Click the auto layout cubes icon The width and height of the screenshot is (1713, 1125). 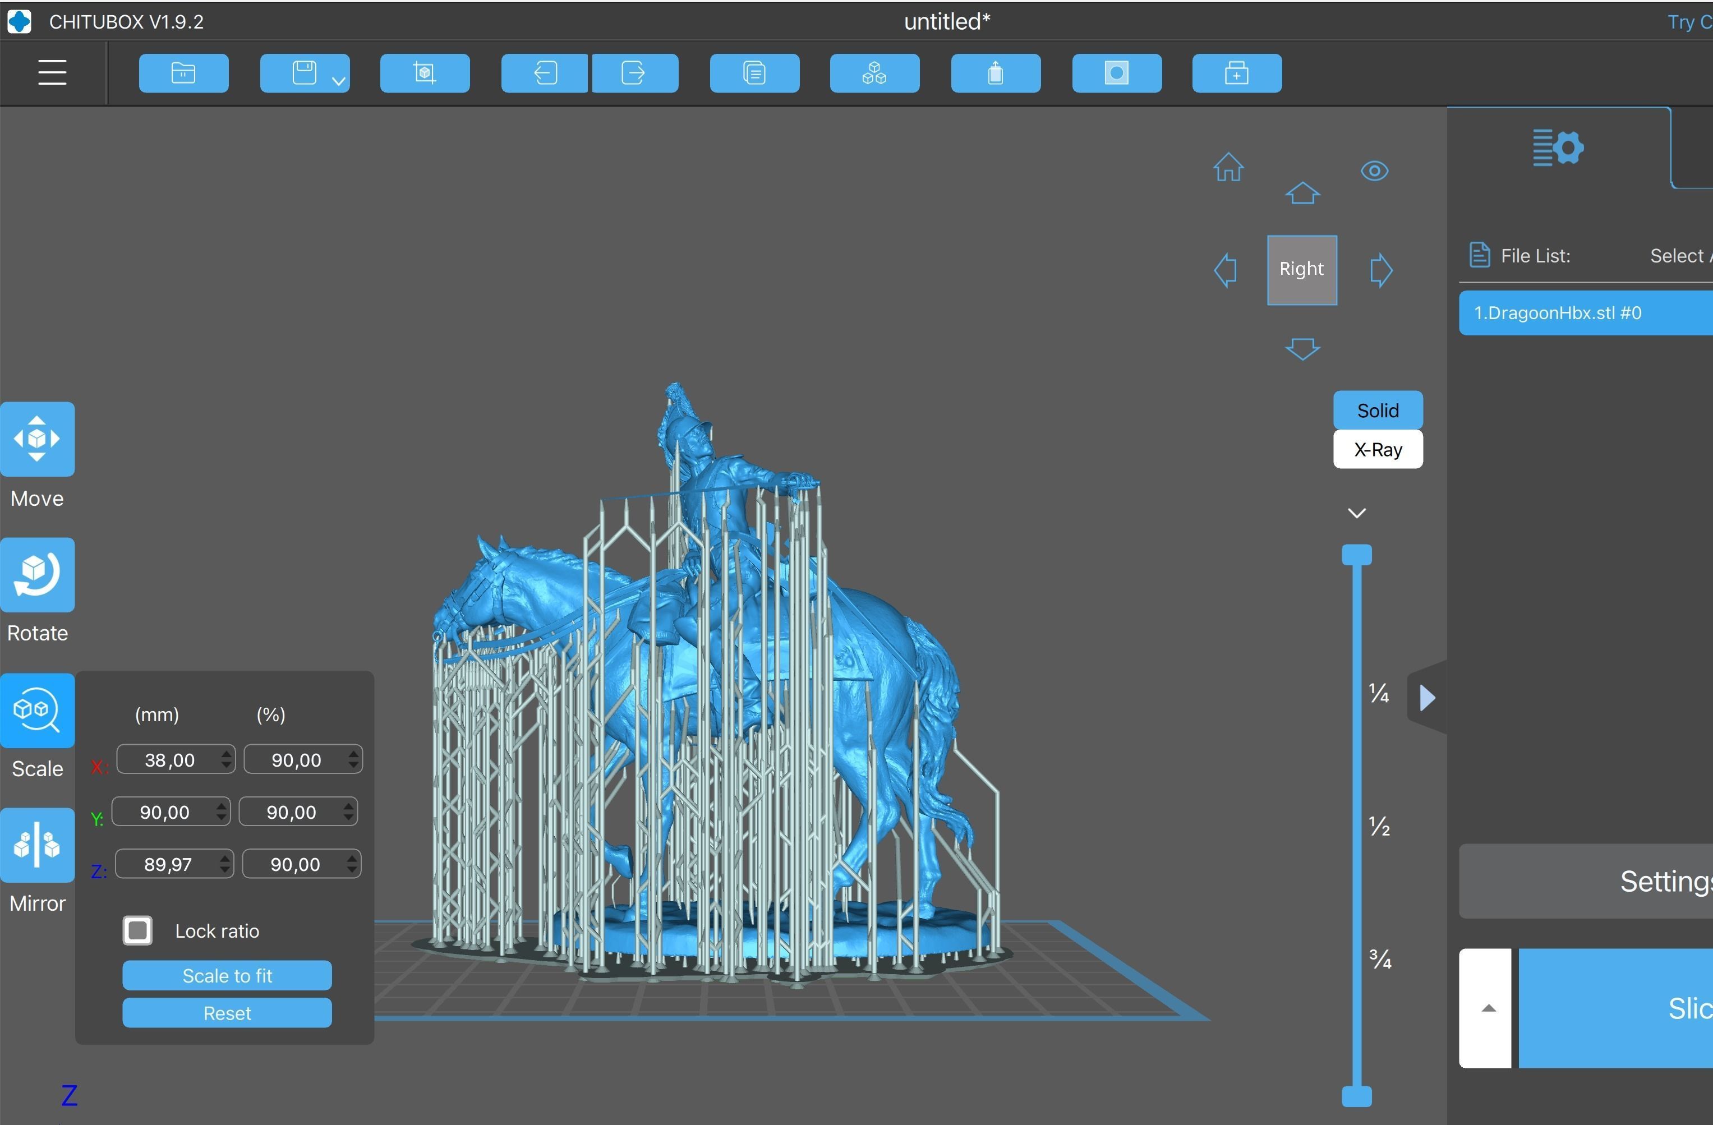coord(874,73)
